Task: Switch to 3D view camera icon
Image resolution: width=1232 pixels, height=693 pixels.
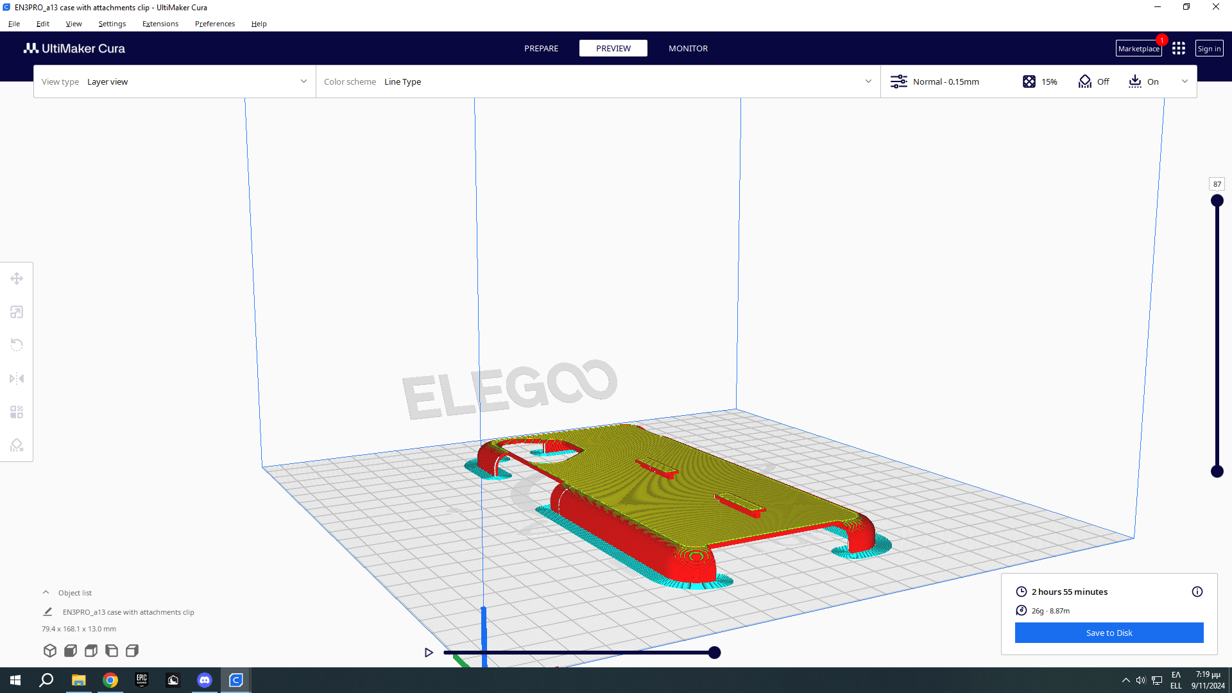Action: point(50,651)
